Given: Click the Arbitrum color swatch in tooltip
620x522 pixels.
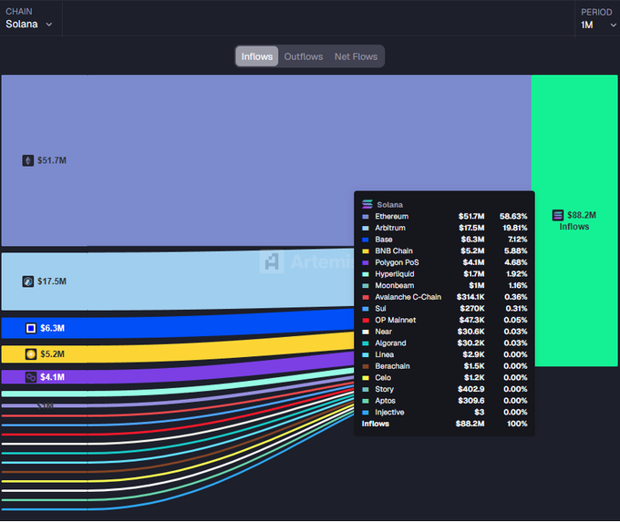Looking at the screenshot, I should 366,228.
